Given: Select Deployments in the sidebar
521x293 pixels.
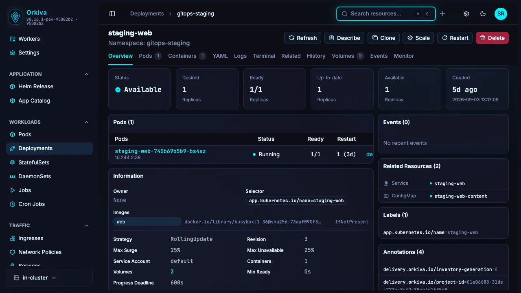Looking at the screenshot, I should (x=49, y=148).
